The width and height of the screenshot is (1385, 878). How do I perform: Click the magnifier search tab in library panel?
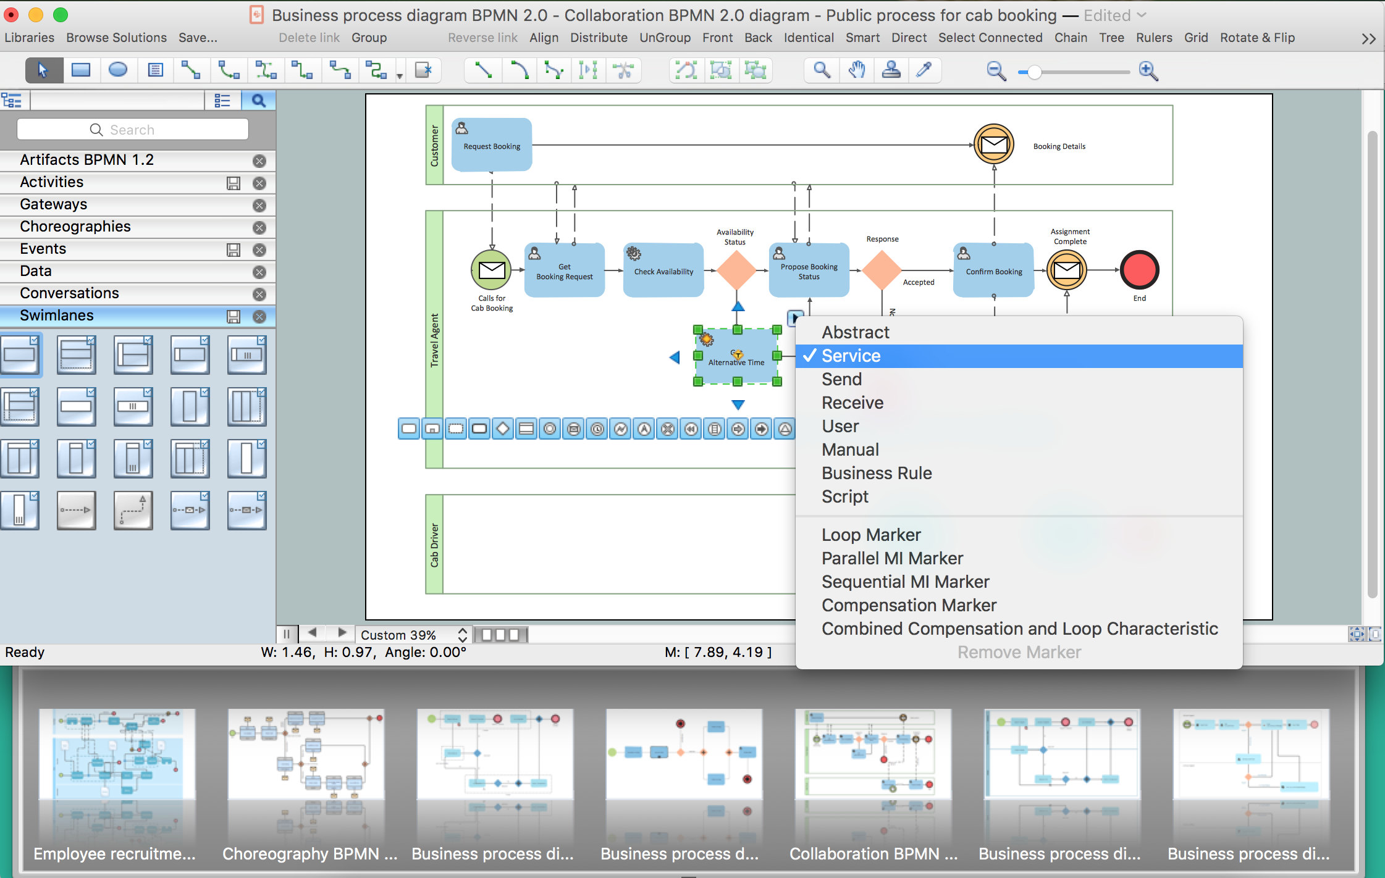pos(258,101)
